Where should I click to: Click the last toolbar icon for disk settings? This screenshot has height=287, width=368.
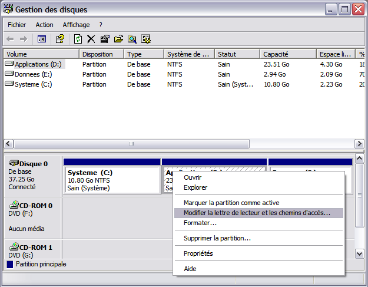146,39
